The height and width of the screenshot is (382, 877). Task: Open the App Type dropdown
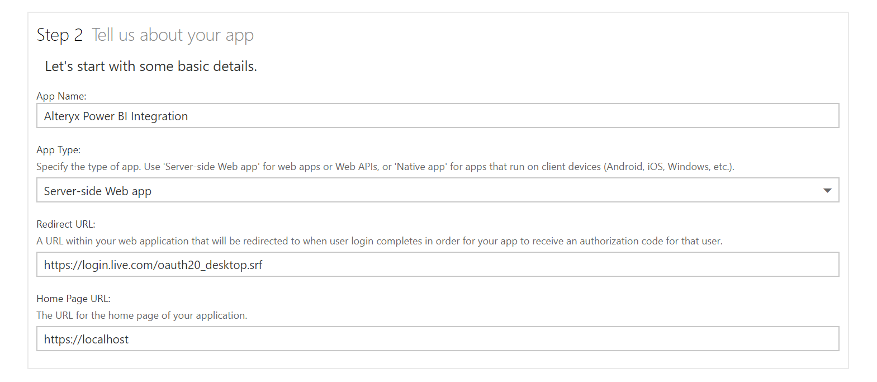(x=437, y=190)
